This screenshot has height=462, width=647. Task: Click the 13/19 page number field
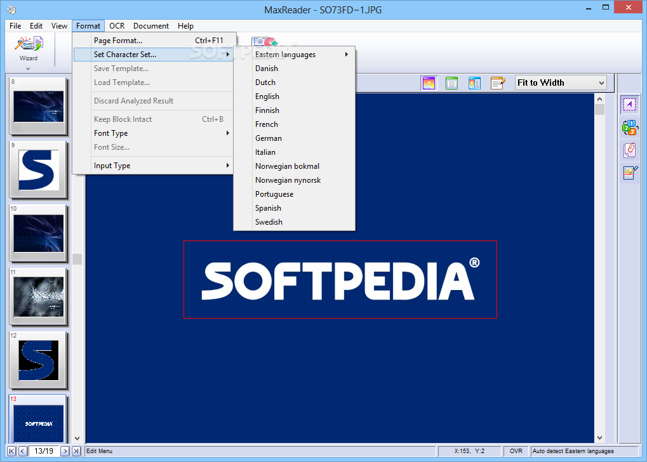pyautogui.click(x=44, y=451)
